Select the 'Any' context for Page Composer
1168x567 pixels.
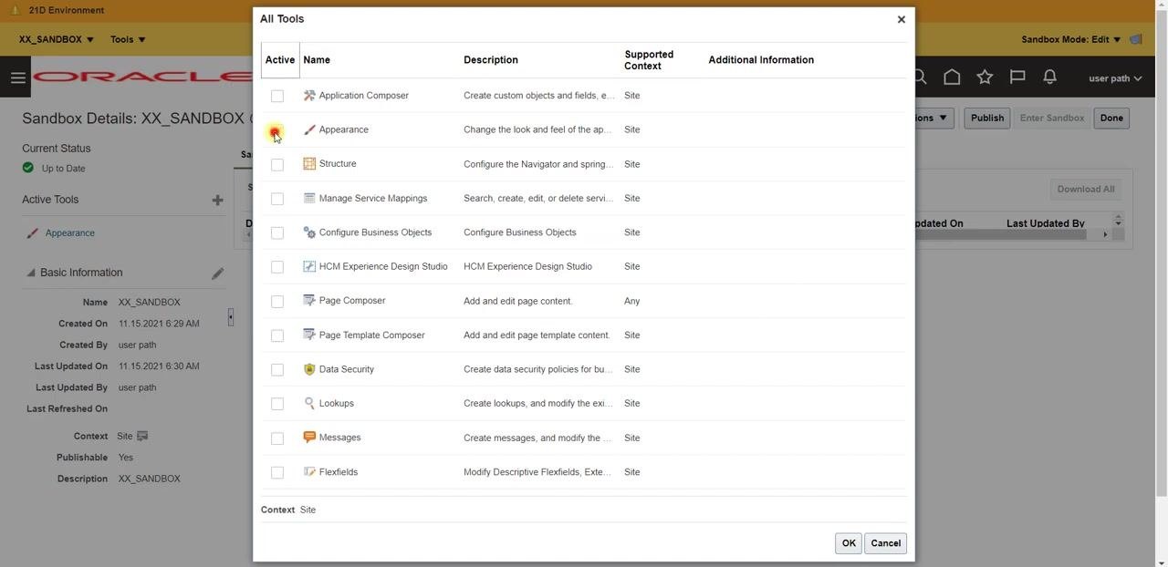click(x=632, y=301)
